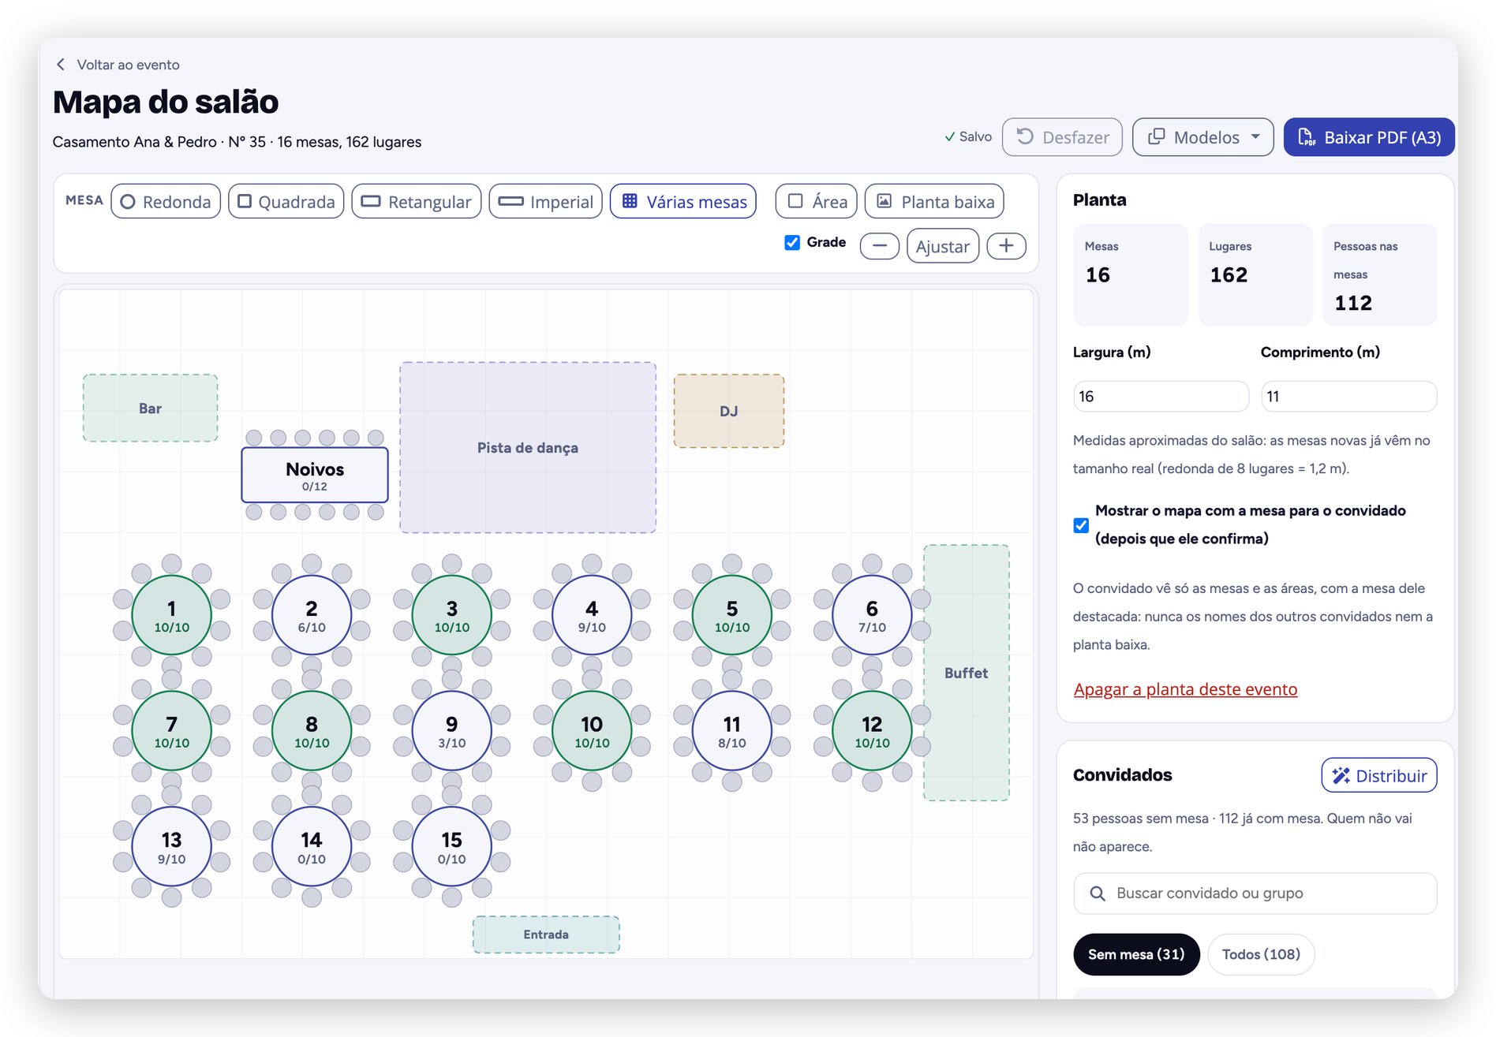This screenshot has height=1037, width=1496.
Task: Select round table 4 with 9/10
Action: pyautogui.click(x=592, y=615)
